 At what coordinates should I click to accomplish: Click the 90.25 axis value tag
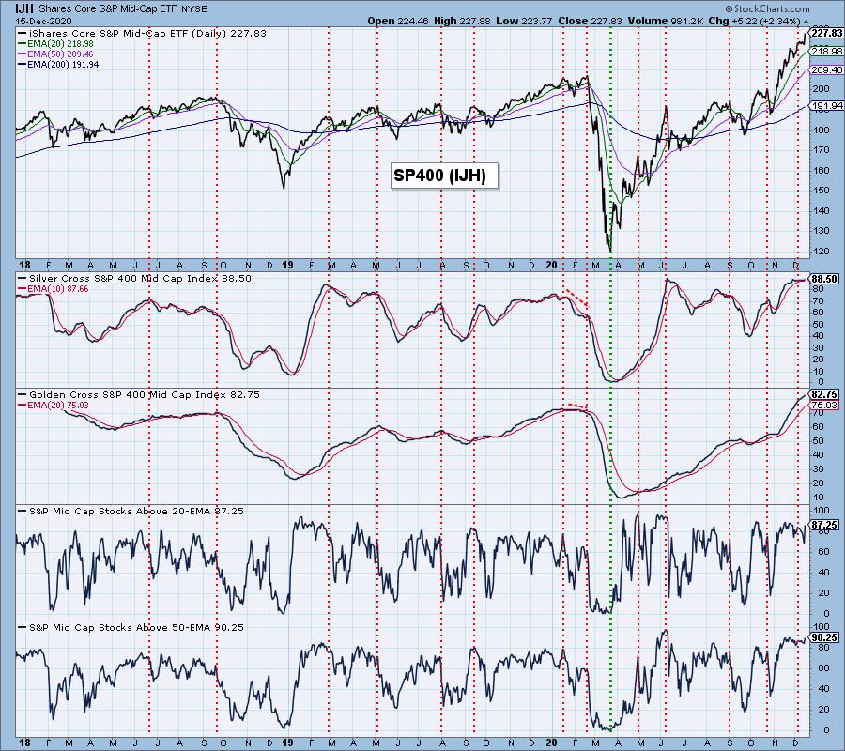pyautogui.click(x=824, y=637)
